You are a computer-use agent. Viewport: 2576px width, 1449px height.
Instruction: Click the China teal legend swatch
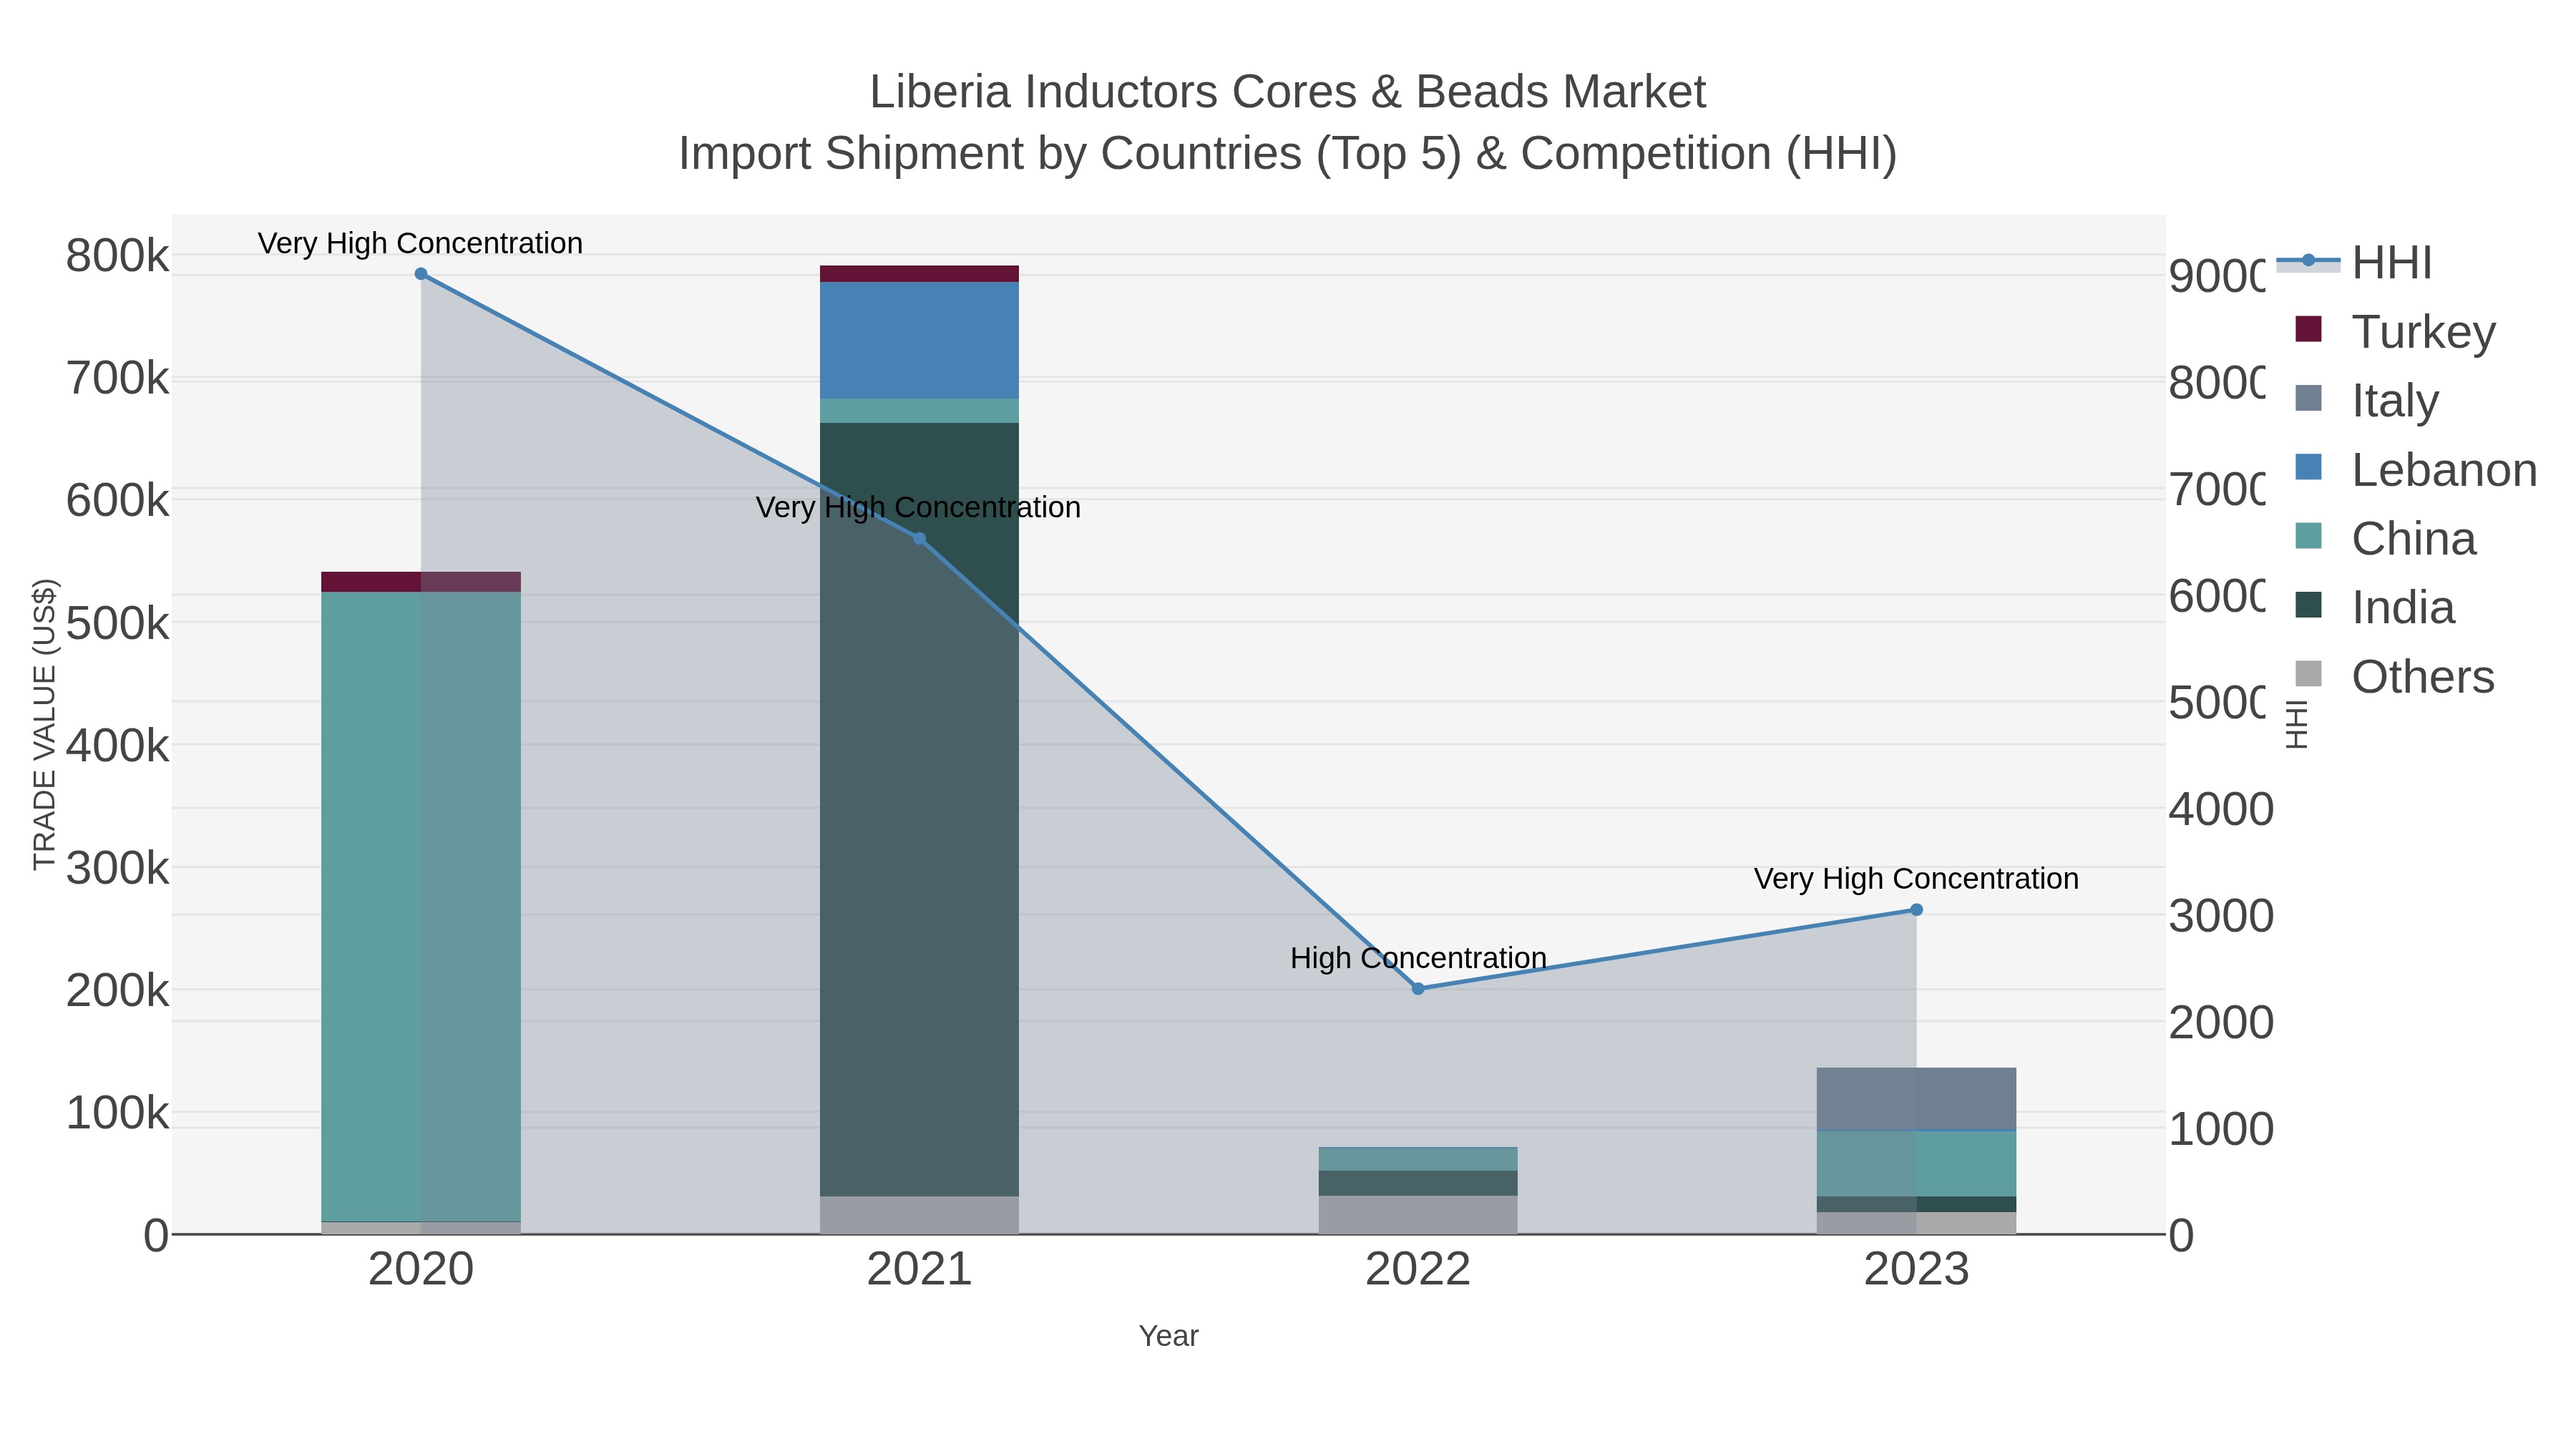click(2308, 536)
